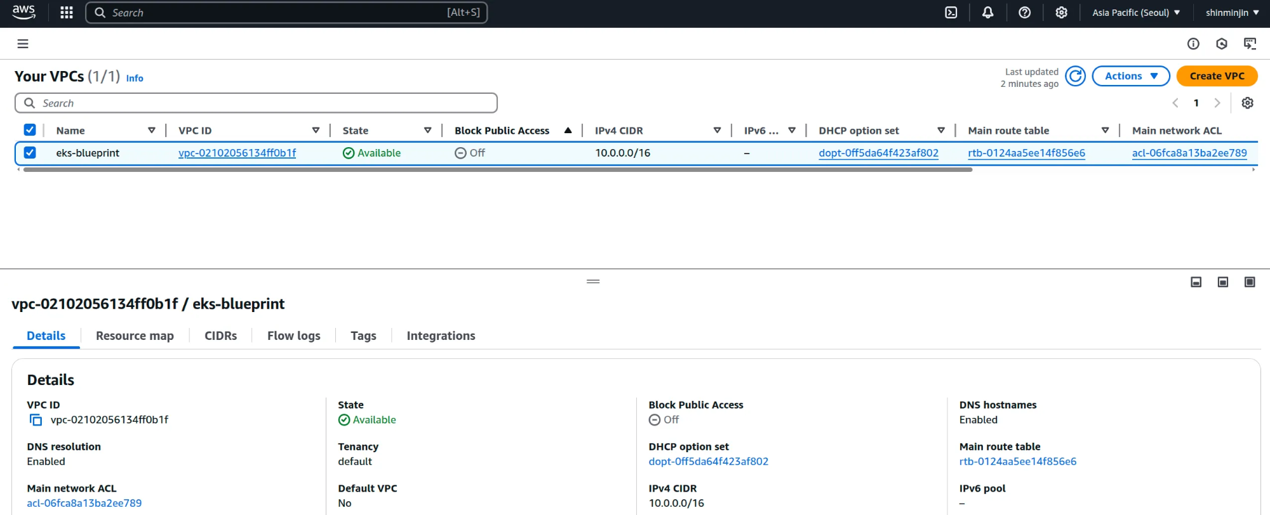Open rtb-0124aa5ee14f856e6 link in table row
The width and height of the screenshot is (1270, 515).
(x=1026, y=153)
